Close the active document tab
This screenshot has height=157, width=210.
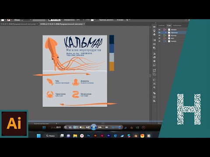coord(84,24)
